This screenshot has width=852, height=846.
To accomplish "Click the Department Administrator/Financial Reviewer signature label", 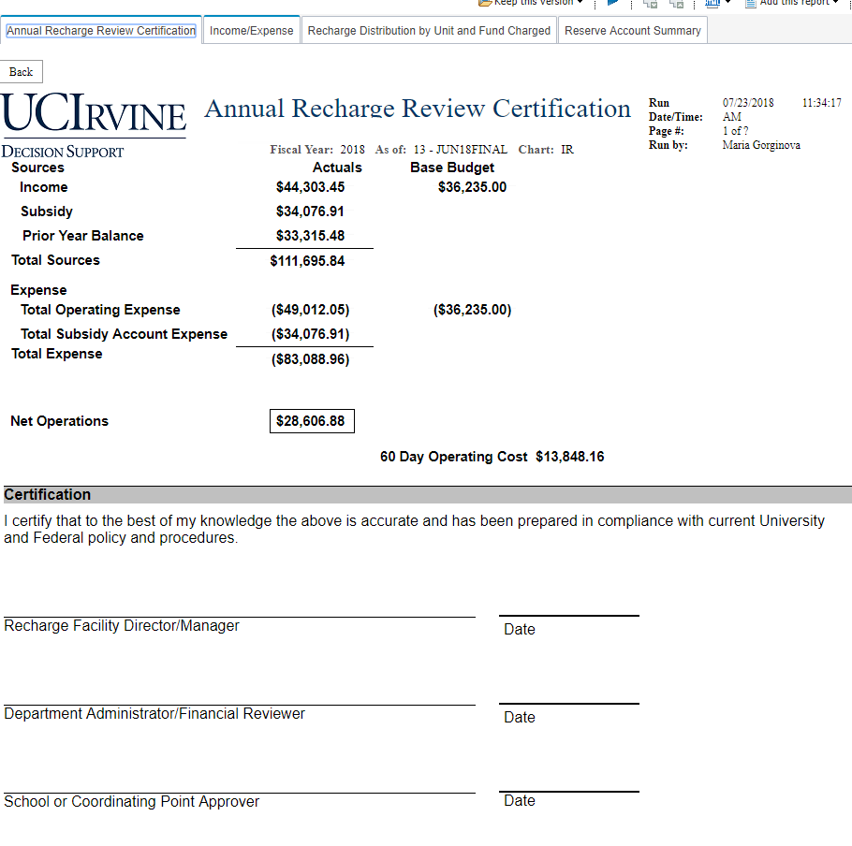I will [154, 713].
